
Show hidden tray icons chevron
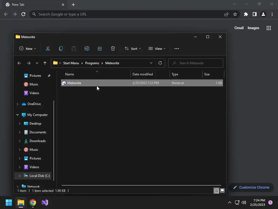230,202
